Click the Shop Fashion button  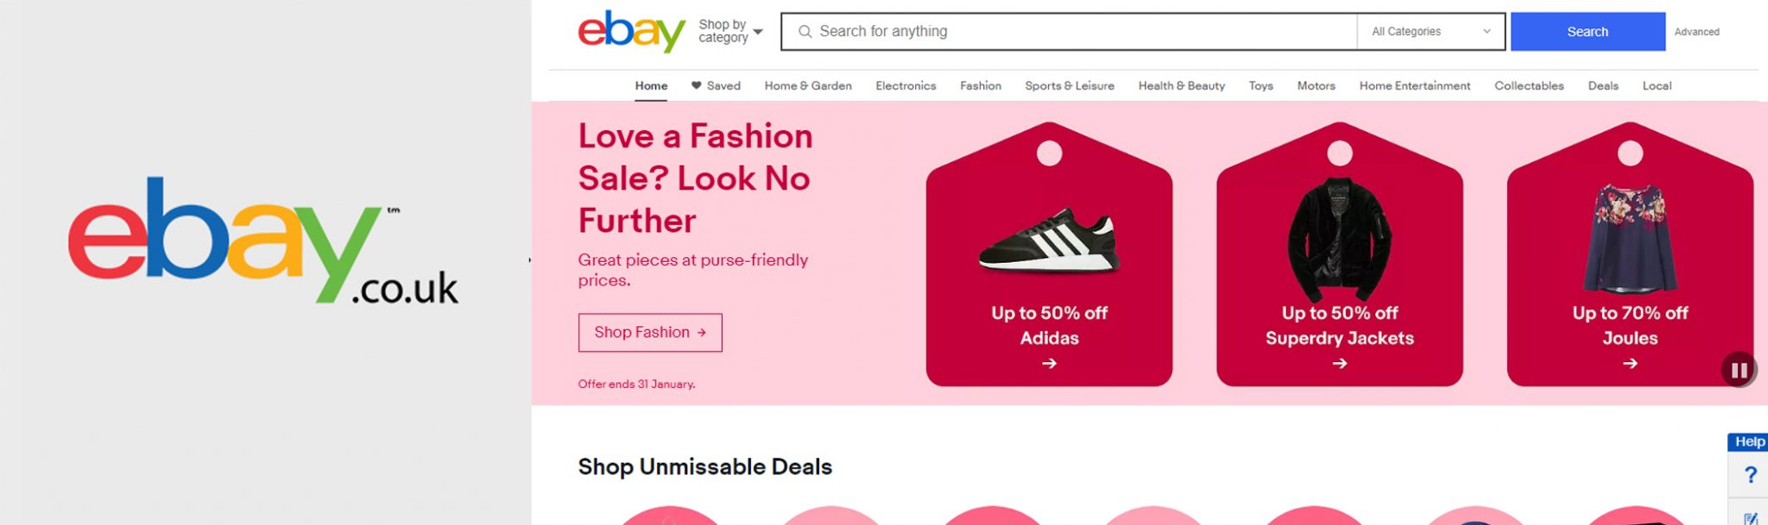(x=649, y=332)
